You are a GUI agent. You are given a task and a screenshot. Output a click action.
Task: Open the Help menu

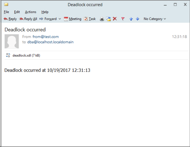45,12
